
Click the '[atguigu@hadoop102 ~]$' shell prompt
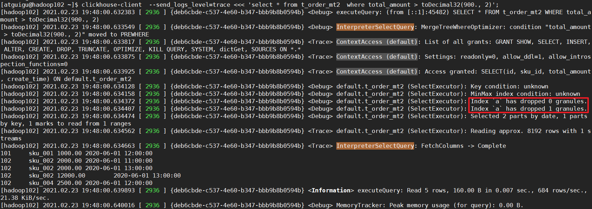pos(39,5)
